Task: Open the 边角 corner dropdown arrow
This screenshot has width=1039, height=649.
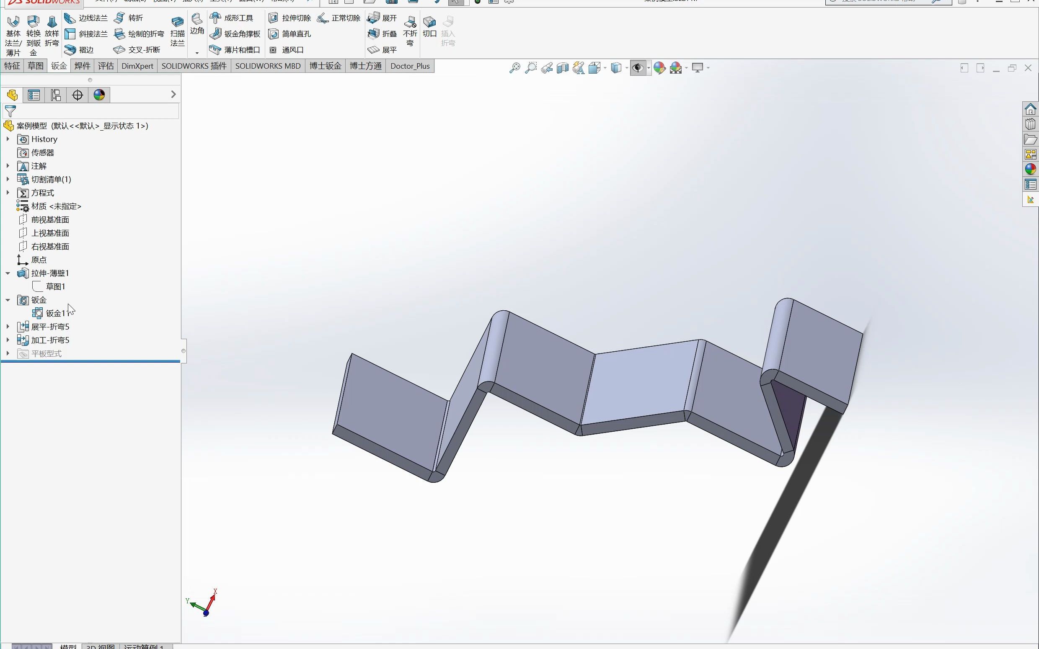Action: [x=197, y=53]
